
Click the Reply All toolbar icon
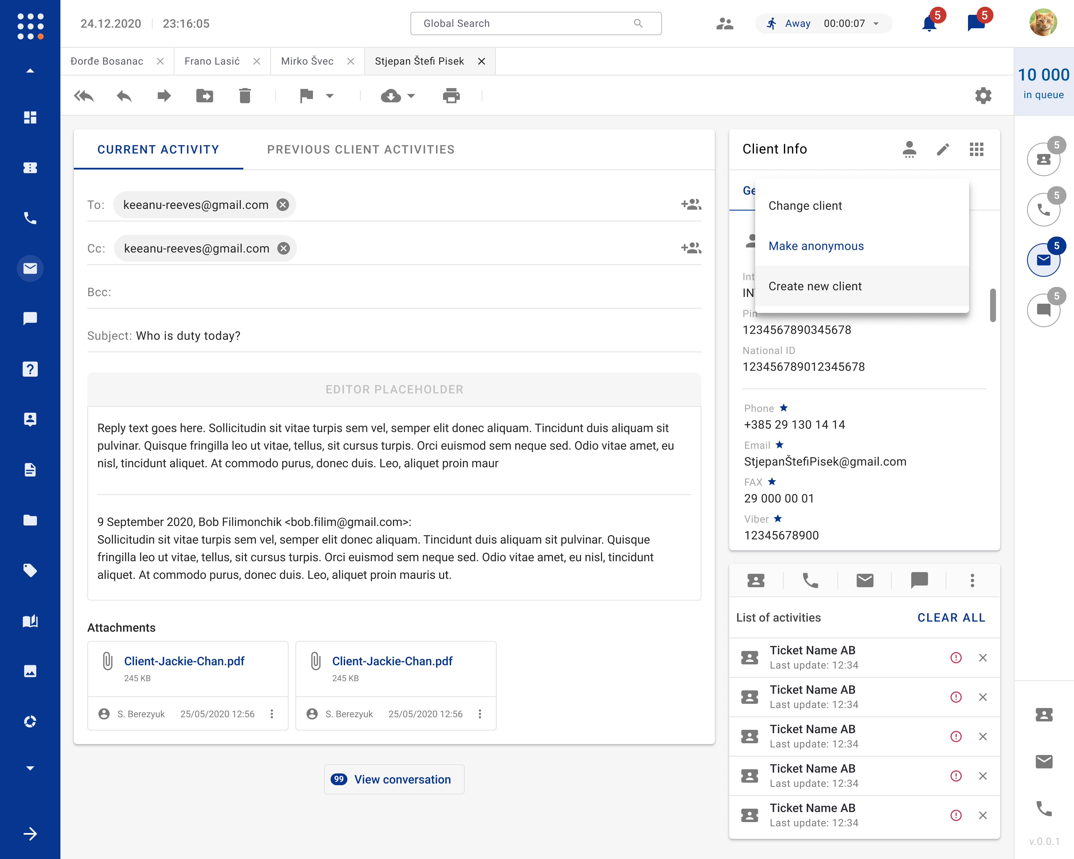(84, 96)
